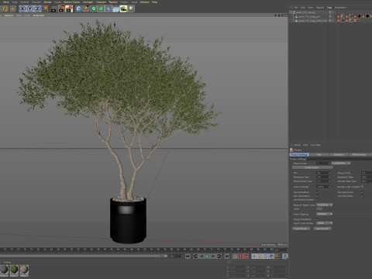Screen dimensions: 372x279
Task: Jump to the next keyframe
Action: click(219, 257)
